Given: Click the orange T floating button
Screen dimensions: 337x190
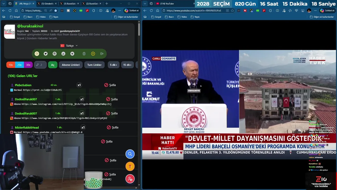Looking at the screenshot, I should click(130, 166).
